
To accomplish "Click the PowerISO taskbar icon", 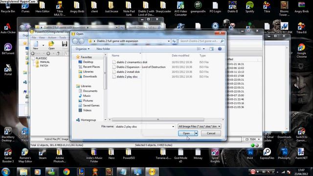I will coord(152,172).
